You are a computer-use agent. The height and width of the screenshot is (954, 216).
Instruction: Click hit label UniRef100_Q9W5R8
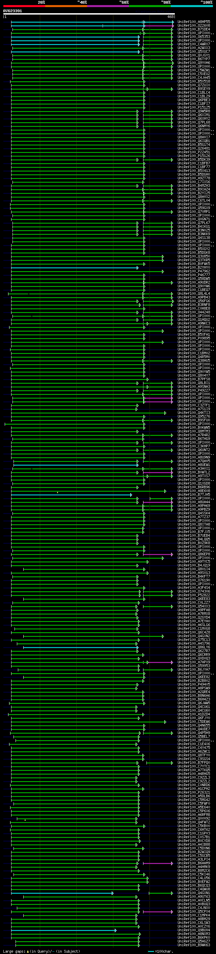click(194, 111)
